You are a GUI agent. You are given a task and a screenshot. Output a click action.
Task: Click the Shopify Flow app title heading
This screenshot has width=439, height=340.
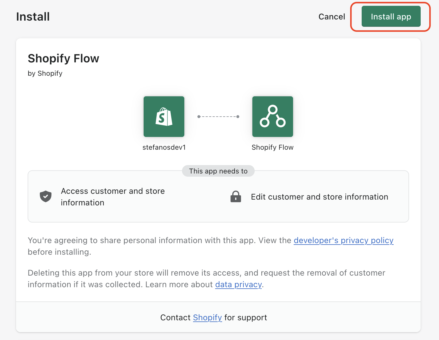63,59
